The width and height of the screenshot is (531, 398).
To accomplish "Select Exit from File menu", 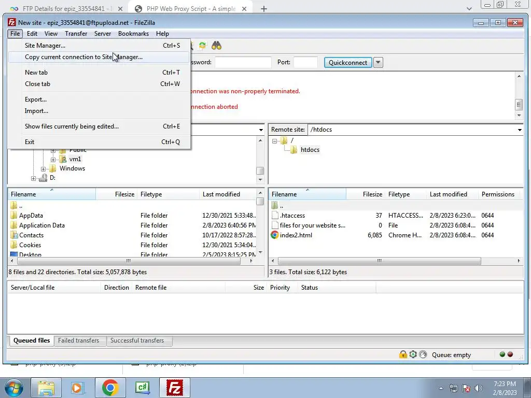I will pyautogui.click(x=99, y=142).
